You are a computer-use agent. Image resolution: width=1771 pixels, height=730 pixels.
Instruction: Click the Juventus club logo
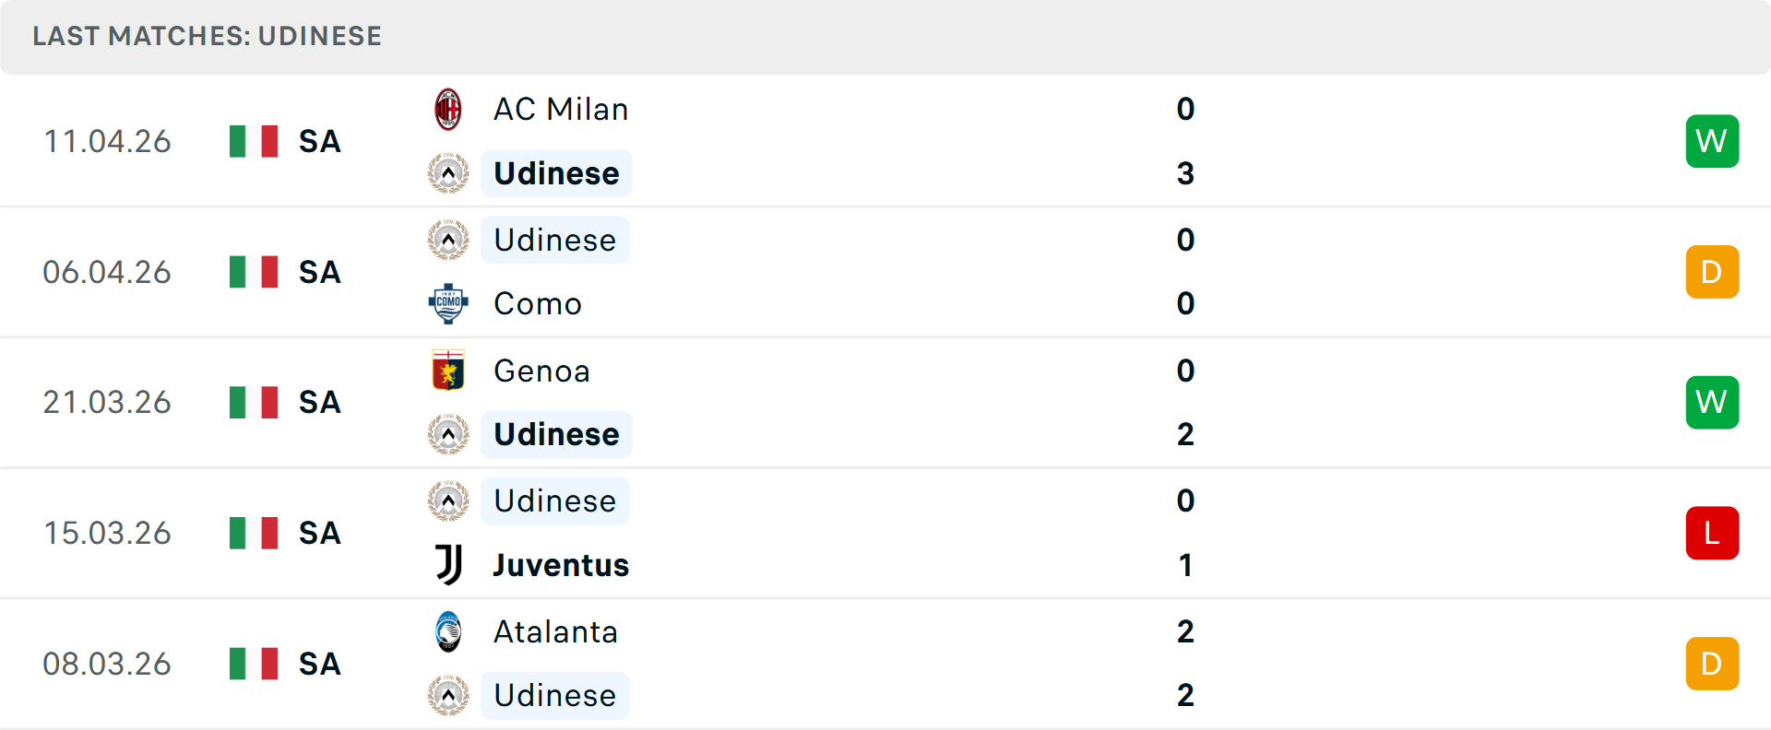click(448, 565)
